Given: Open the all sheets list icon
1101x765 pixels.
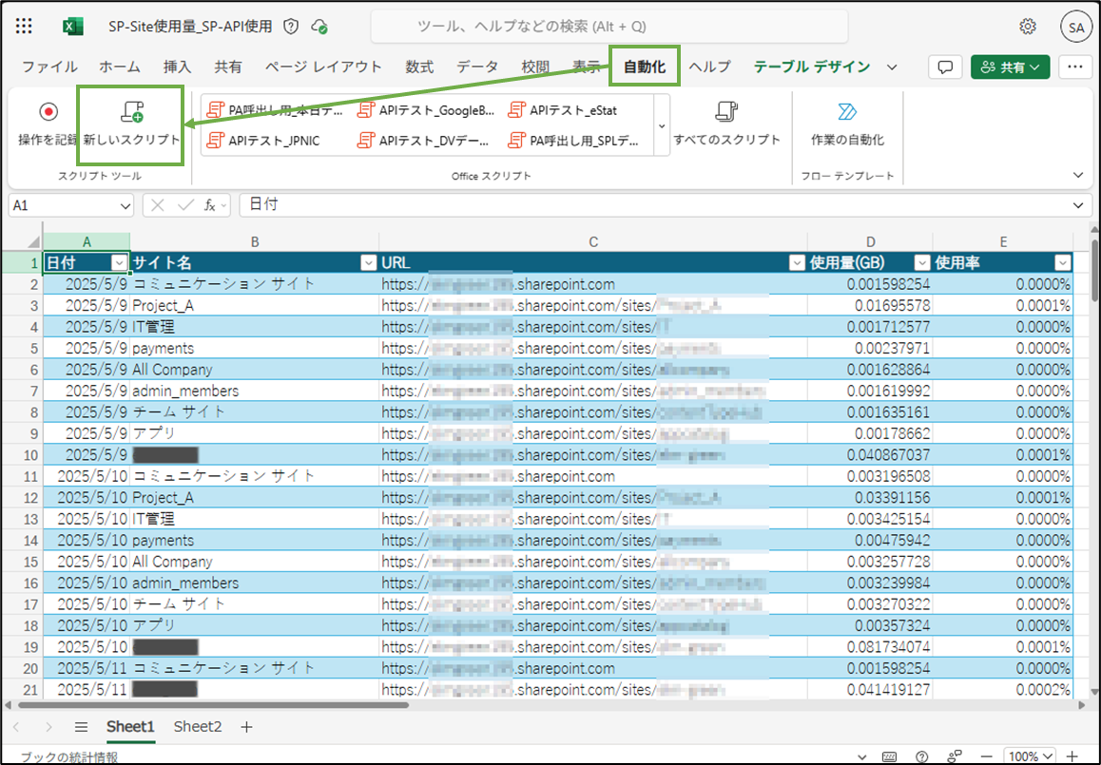Looking at the screenshot, I should click(x=82, y=727).
